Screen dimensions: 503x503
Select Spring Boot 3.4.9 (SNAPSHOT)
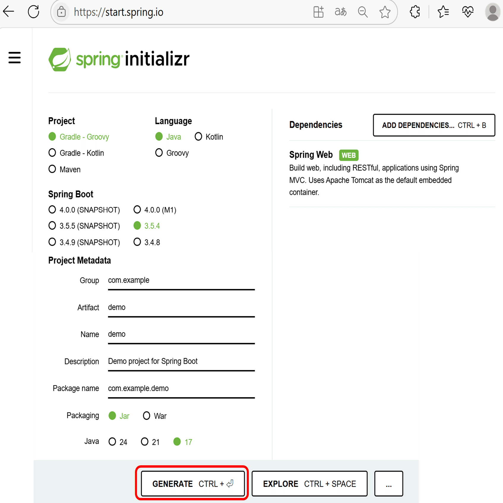point(84,242)
